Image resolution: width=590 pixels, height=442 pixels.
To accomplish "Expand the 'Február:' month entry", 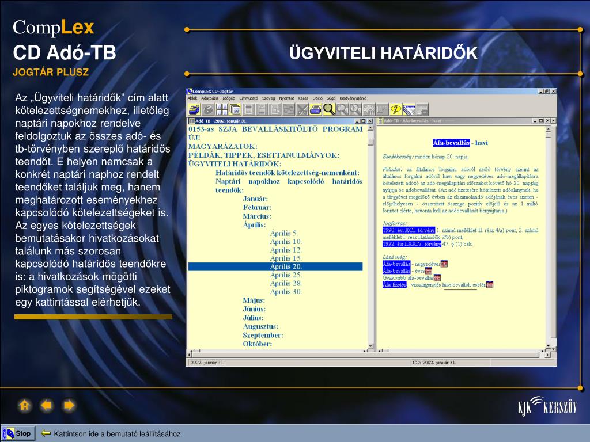I will pos(257,207).
